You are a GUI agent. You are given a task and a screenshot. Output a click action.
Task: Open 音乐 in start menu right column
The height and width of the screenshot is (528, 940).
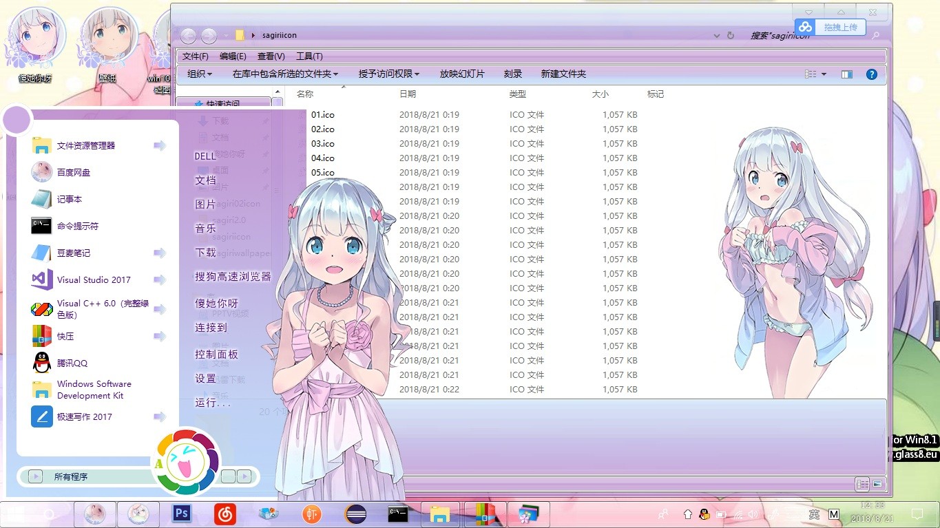click(205, 229)
